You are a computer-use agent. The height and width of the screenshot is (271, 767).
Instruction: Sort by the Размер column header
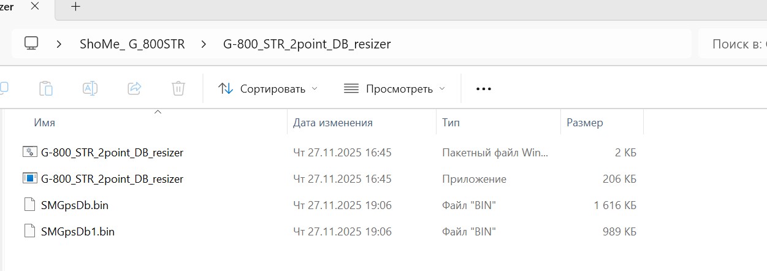coord(584,123)
